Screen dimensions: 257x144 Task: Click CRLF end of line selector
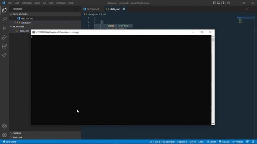point(201,142)
